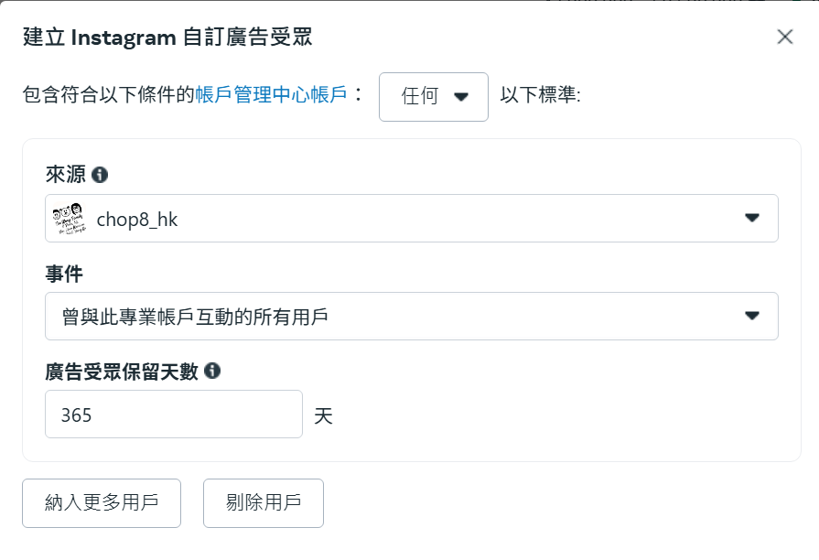Click the chop8_hk account avatar image
Screen dimensions: 819x560
pos(69,218)
